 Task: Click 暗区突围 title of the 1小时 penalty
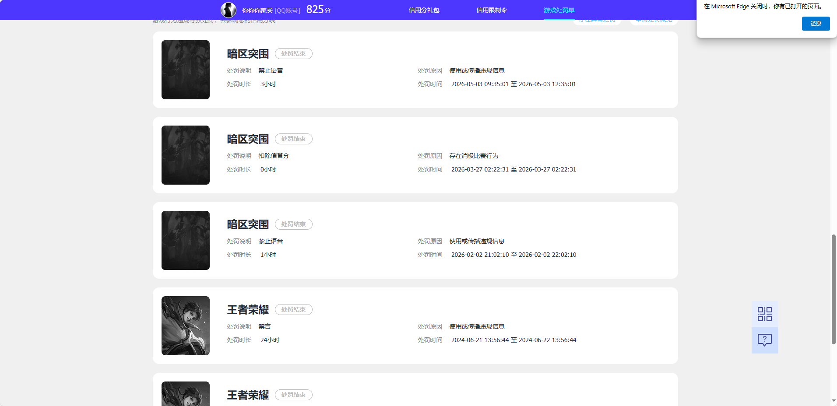248,224
